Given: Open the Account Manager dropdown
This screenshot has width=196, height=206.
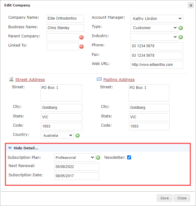Looking at the screenshot, I should (x=157, y=18).
